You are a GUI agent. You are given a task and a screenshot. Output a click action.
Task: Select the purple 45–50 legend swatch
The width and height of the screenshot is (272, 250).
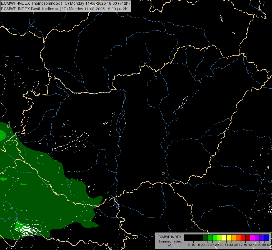257,237
